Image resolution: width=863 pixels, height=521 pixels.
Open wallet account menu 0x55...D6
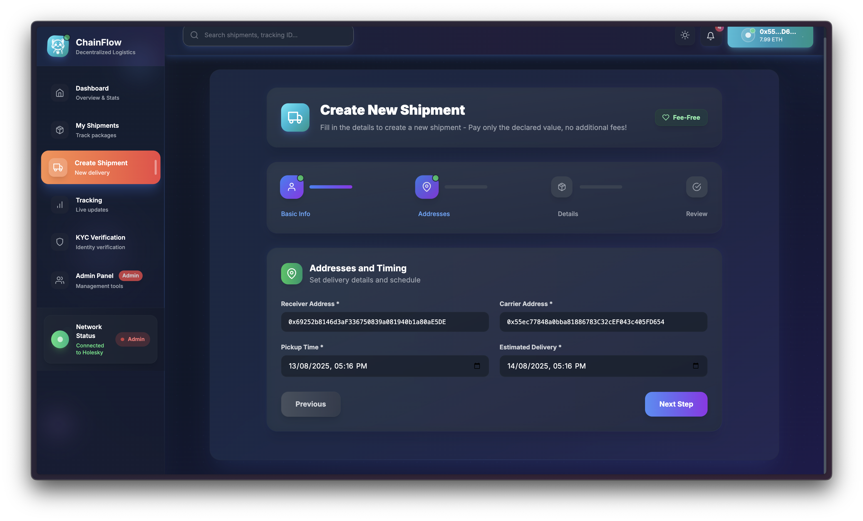[770, 36]
